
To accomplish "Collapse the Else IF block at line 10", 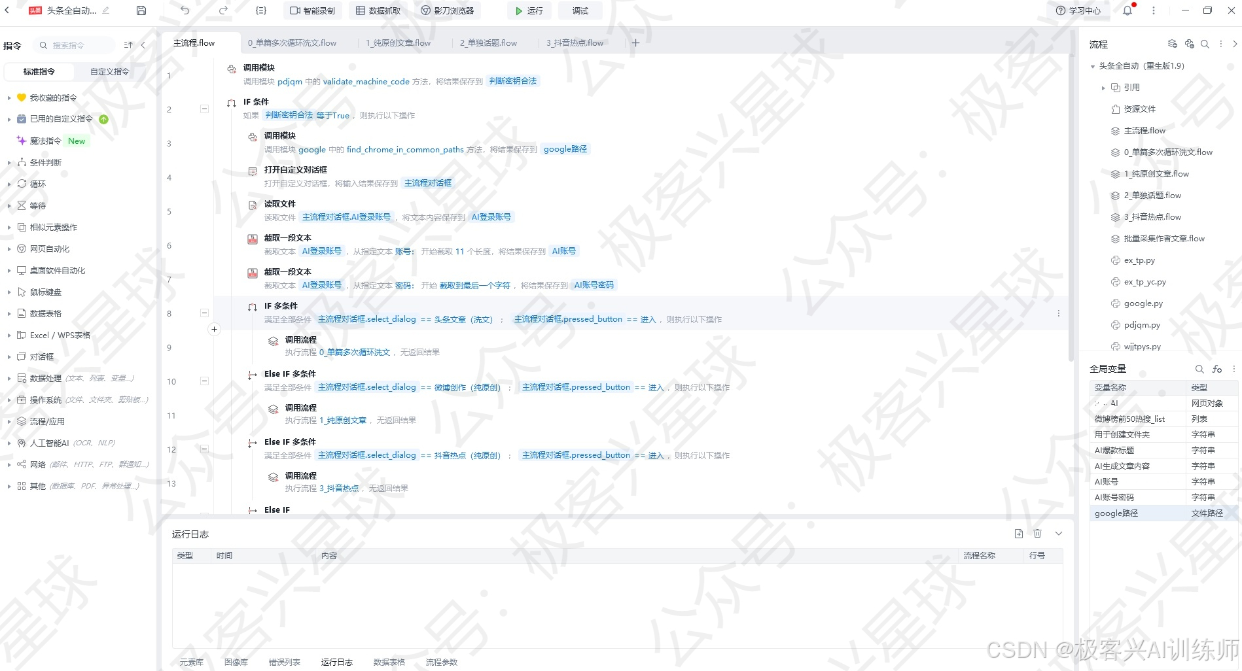I will click(x=204, y=381).
